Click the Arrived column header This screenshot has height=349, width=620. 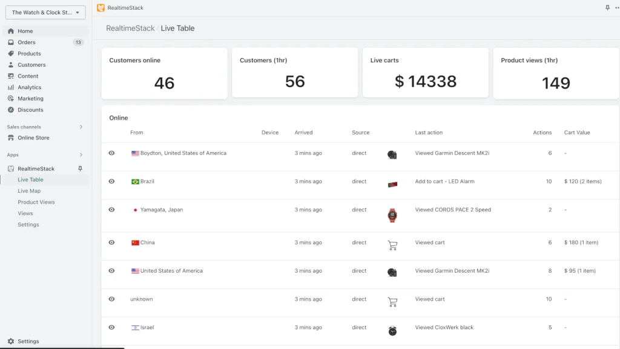303,133
